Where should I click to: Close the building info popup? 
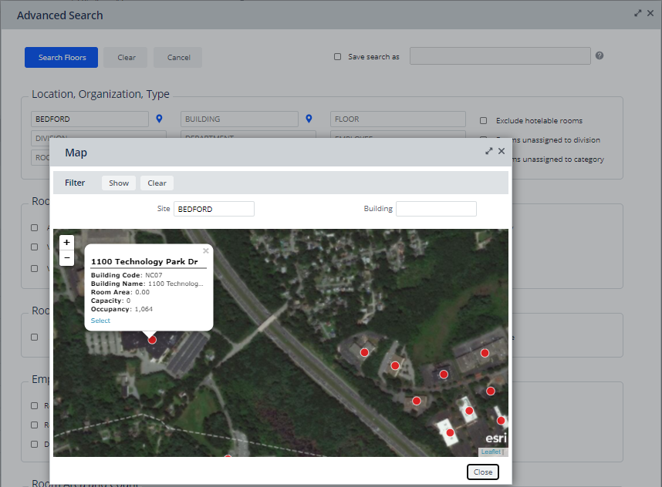(206, 250)
